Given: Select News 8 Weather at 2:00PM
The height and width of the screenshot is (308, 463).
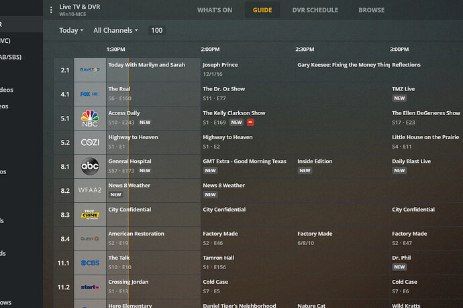Looking at the screenshot, I should 332,190.
